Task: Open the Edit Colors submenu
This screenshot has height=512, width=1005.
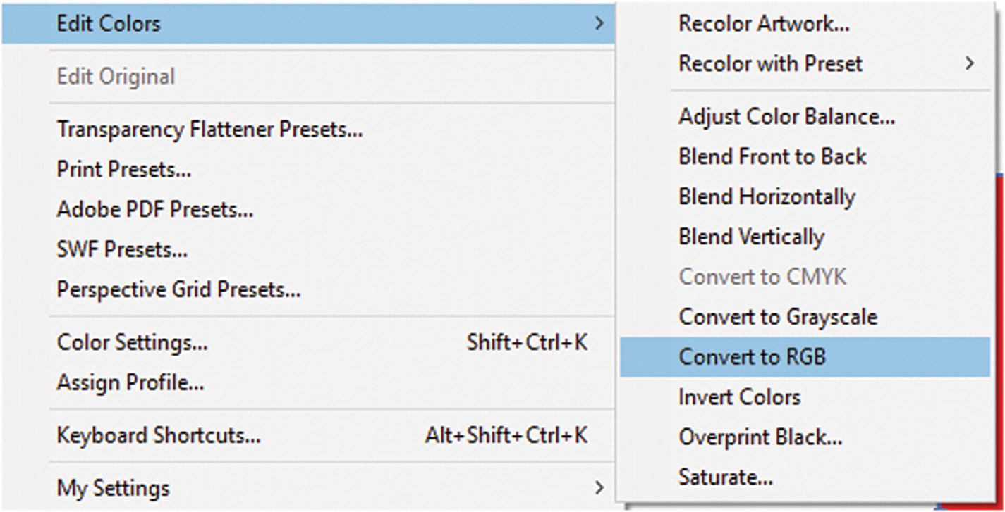Action: click(109, 23)
